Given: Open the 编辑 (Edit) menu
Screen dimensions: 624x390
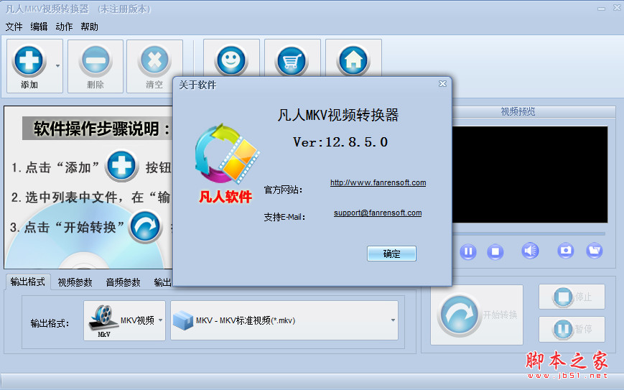Looking at the screenshot, I should pos(39,27).
